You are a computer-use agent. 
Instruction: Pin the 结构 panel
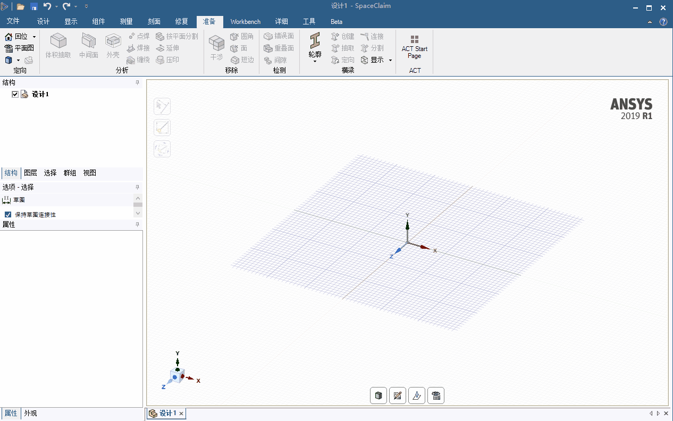(x=137, y=83)
